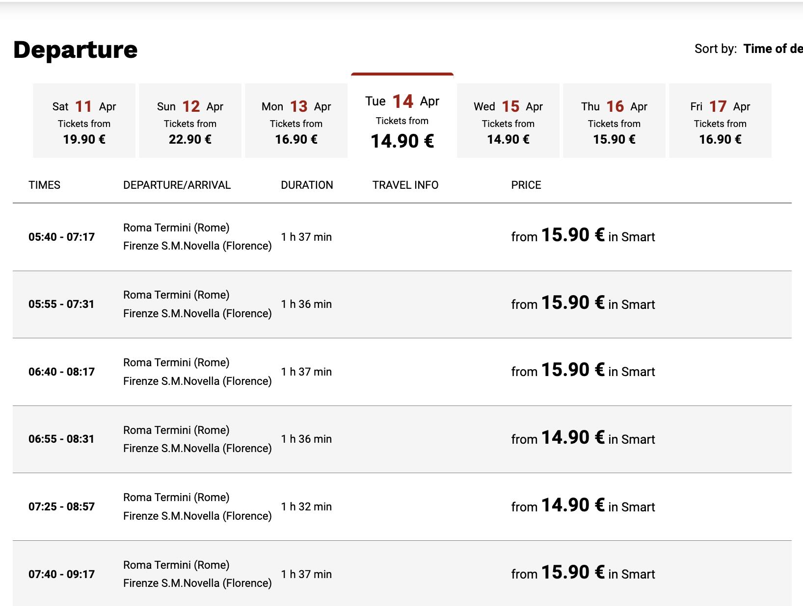Sort results by the PRICE column
Screen dimensions: 803x606
click(x=525, y=185)
